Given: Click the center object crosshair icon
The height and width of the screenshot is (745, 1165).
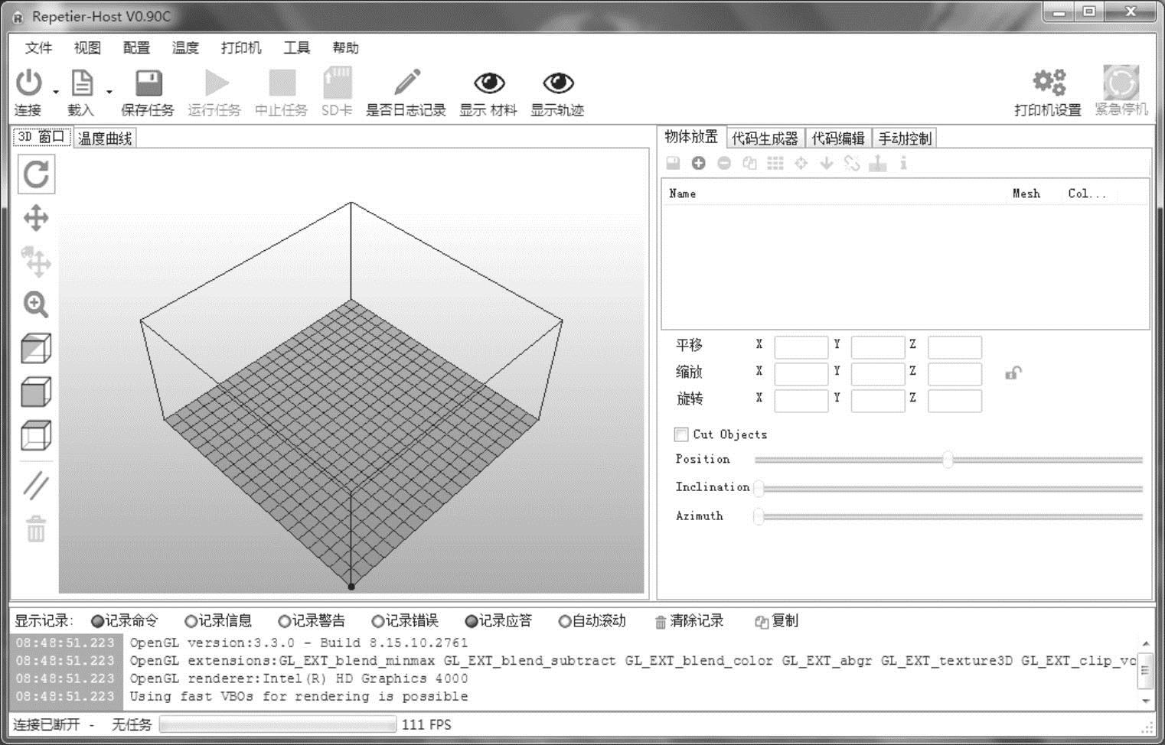Looking at the screenshot, I should click(x=801, y=163).
